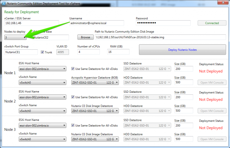Viewport: 230px width, 148px height.
Task: Close the Nutanix Deployment Tool window
Action: (223, 2)
